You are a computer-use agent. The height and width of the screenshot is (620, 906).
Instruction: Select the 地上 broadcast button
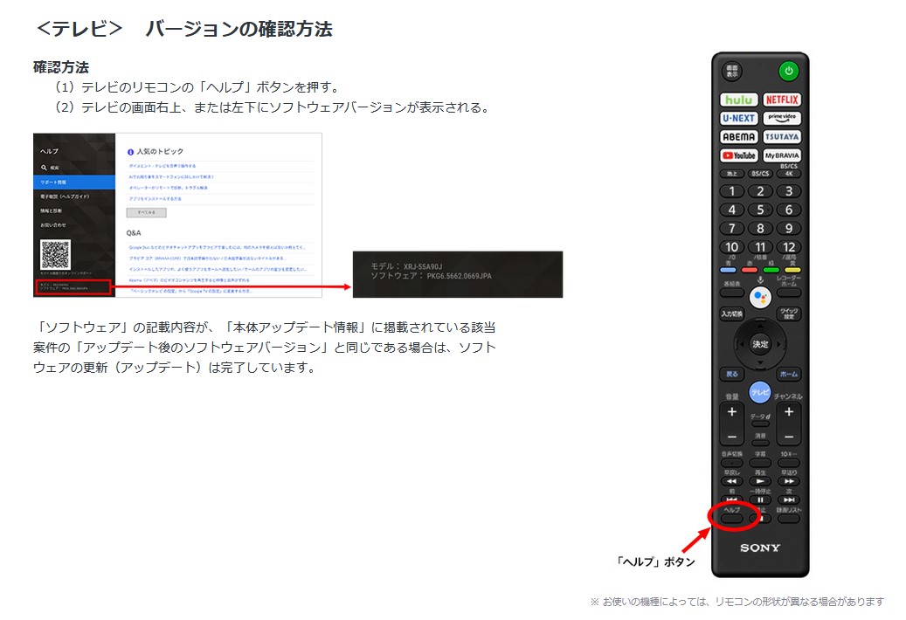pyautogui.click(x=731, y=173)
